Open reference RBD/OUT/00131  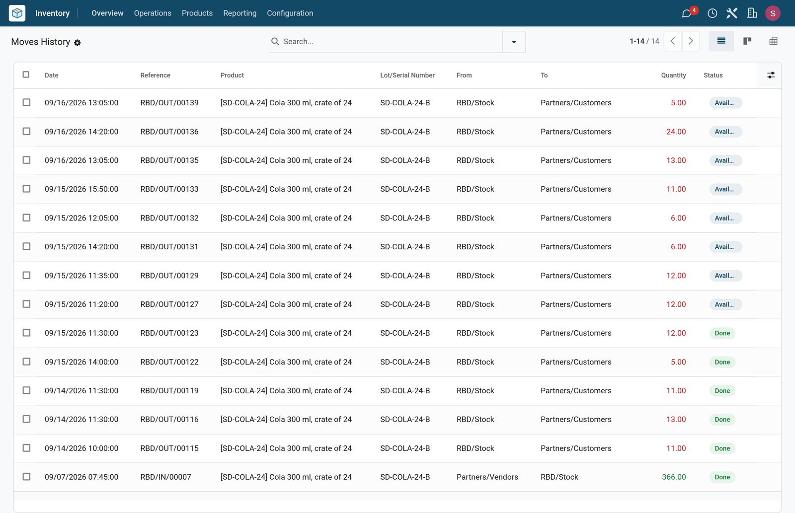pos(169,247)
